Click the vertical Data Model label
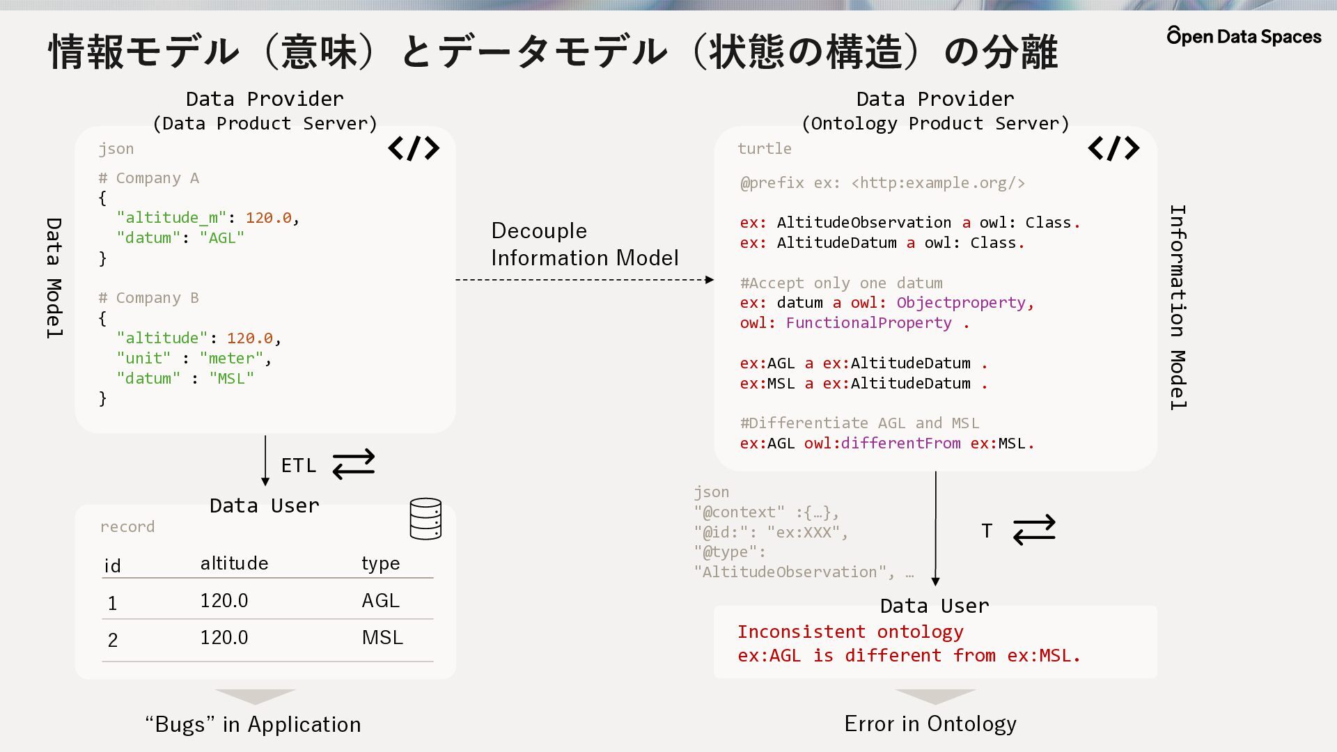Viewport: 1337px width, 752px height. 54,278
